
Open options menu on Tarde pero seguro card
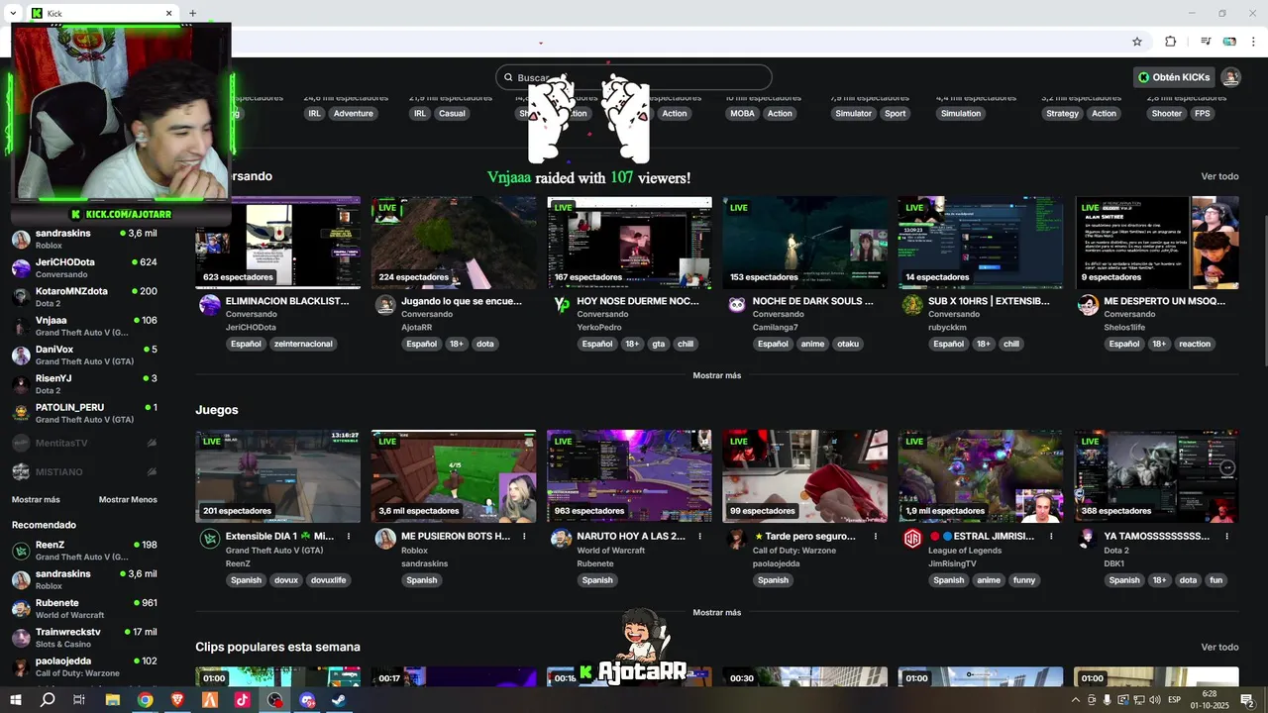click(x=876, y=536)
